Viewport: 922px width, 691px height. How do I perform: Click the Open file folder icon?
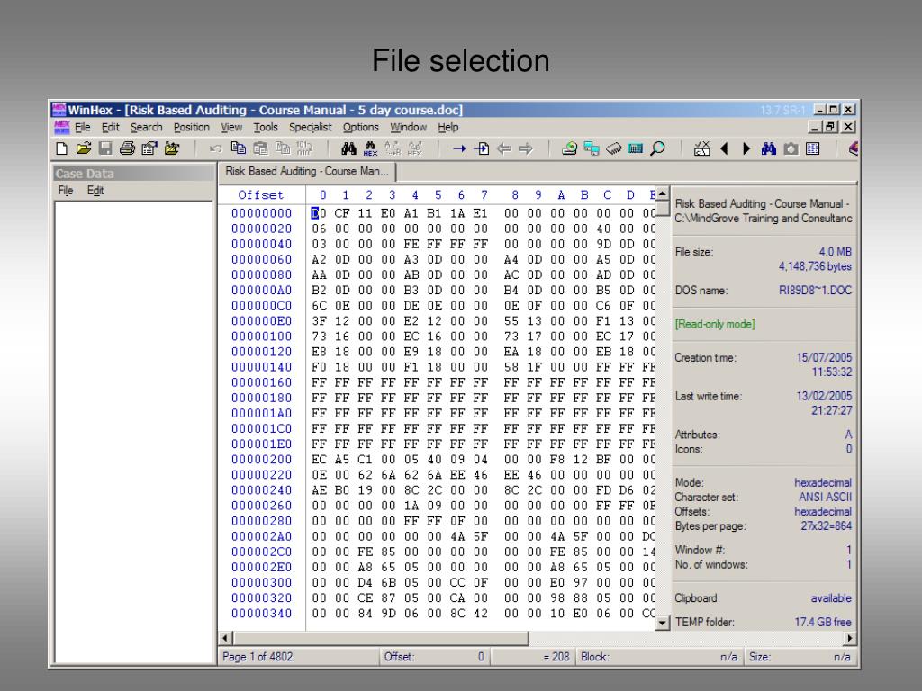click(x=84, y=148)
